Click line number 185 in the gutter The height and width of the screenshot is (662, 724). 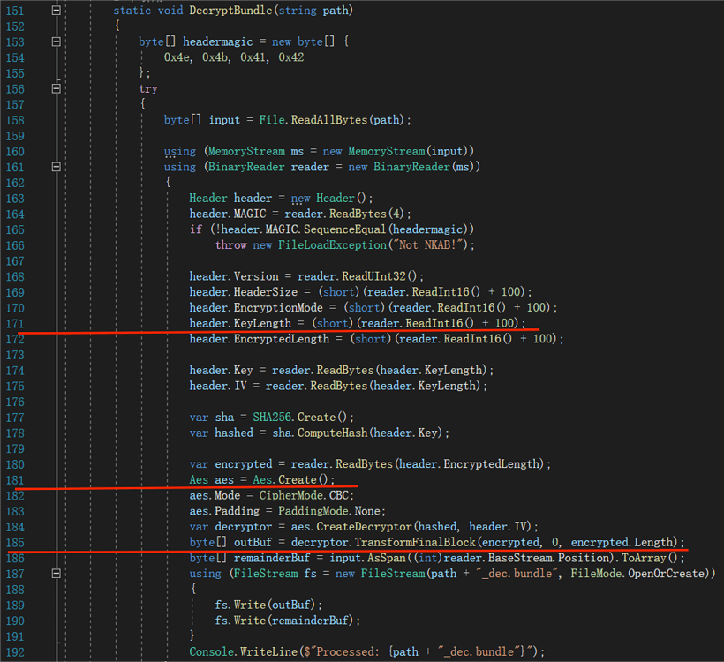coord(15,542)
